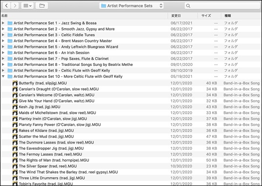Click the 05/19/2021 date of Set 10
The height and width of the screenshot is (186, 262).
coord(181,77)
